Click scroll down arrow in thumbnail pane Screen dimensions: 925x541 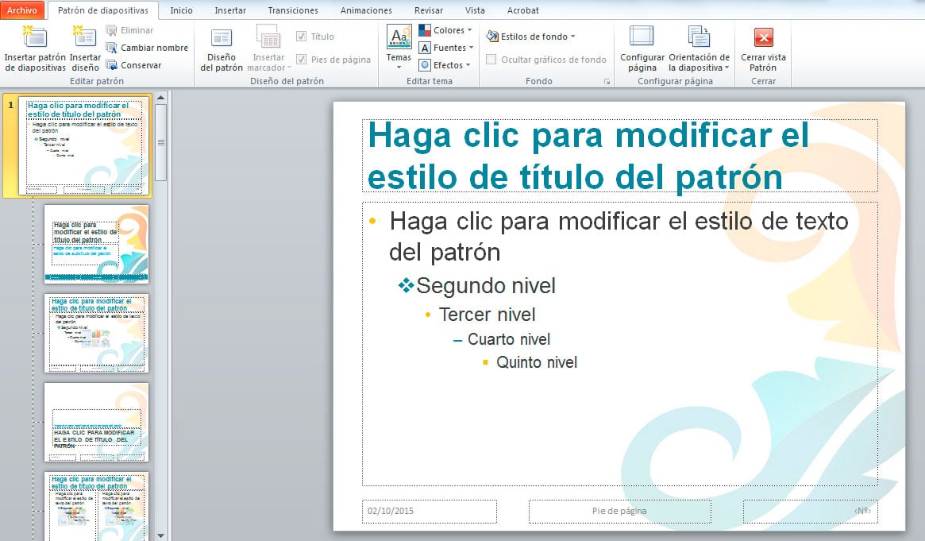pos(160,535)
